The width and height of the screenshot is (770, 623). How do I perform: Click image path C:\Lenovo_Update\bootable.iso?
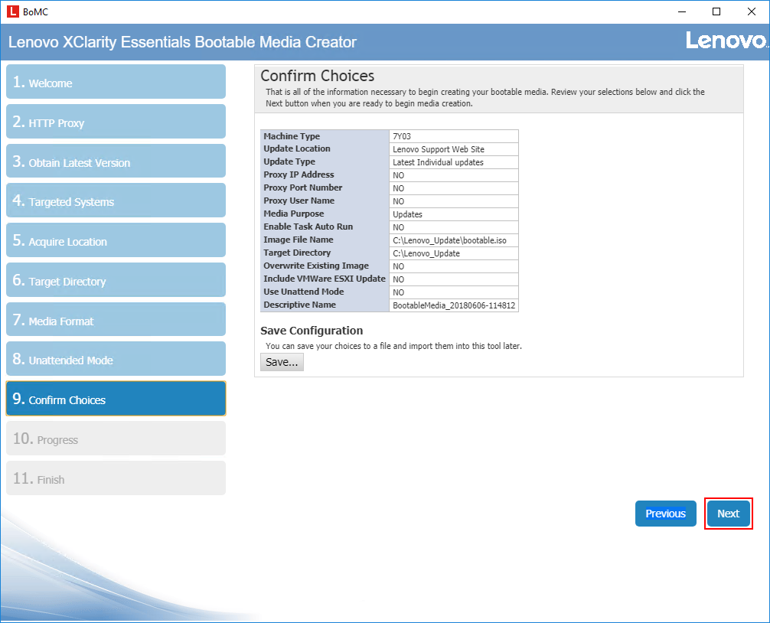point(454,240)
